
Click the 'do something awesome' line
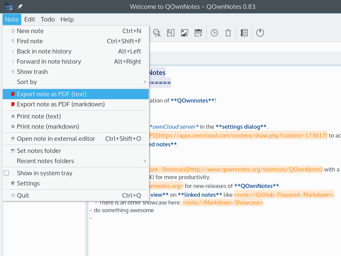tap(124, 210)
